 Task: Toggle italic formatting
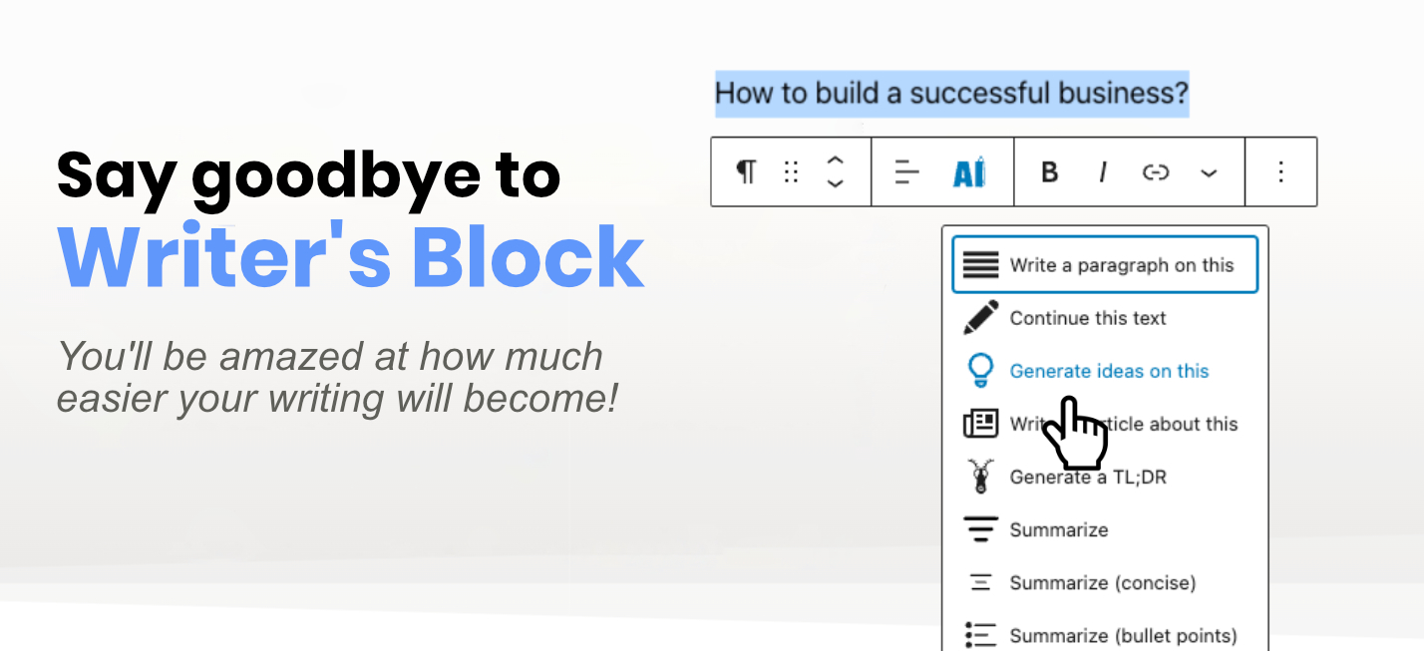point(1102,172)
